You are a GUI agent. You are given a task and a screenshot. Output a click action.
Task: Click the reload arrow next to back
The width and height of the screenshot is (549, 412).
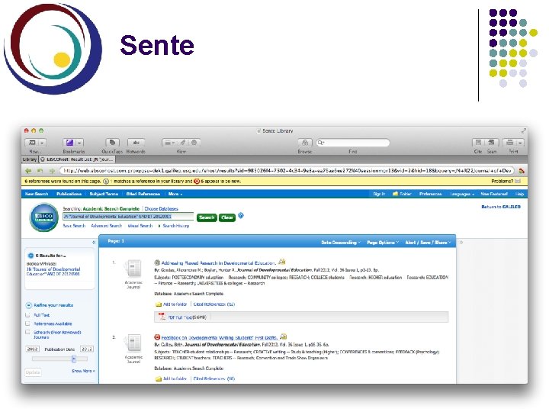[40, 171]
